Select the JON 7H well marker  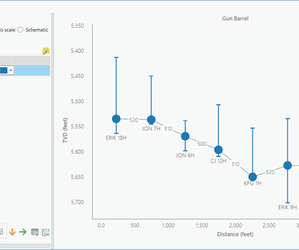[x=151, y=120]
